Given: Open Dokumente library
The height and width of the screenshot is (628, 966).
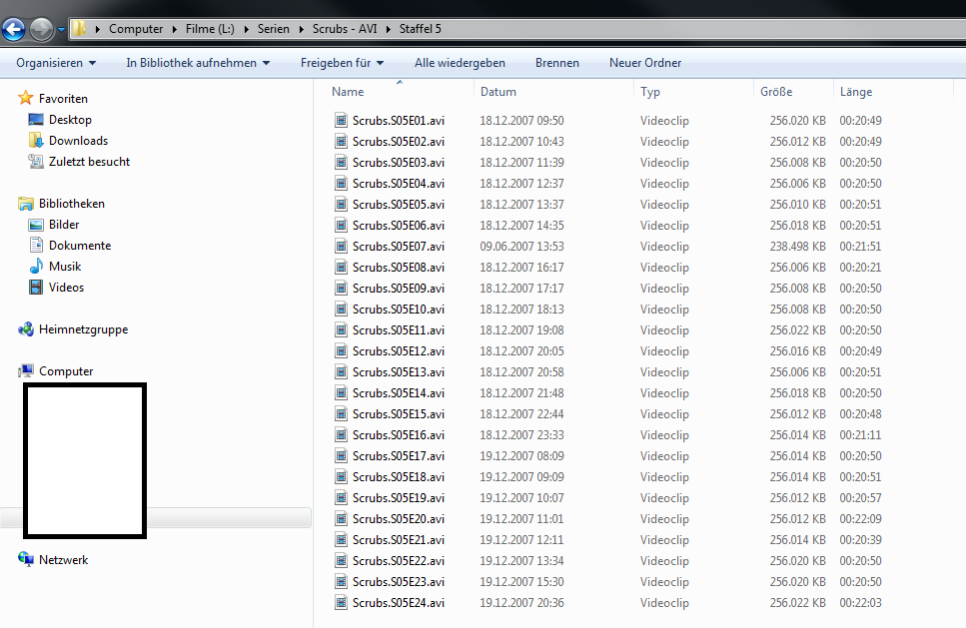Looking at the screenshot, I should point(80,245).
